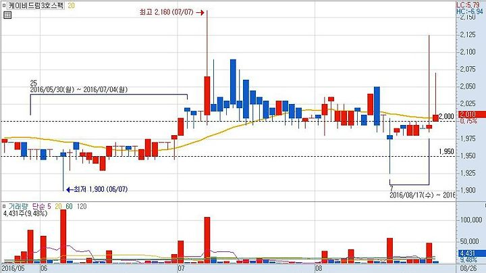Click the 60 volume average label
Screen dimensions: 486x273
click(69, 206)
